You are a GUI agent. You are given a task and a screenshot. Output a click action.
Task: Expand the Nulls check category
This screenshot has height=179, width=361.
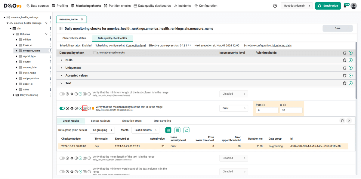click(61, 60)
